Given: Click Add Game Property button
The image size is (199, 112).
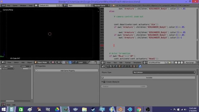Looking at the screenshot, I should [67, 71].
